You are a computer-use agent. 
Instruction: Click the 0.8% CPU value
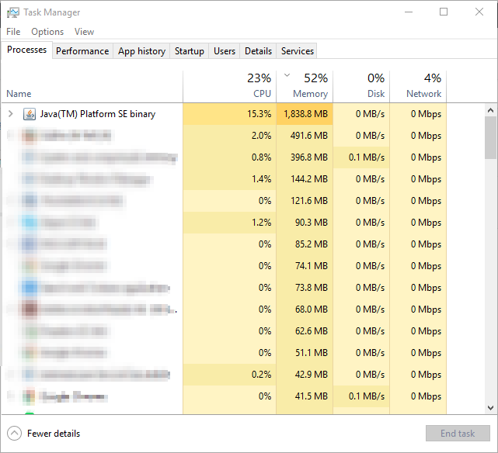(261, 157)
